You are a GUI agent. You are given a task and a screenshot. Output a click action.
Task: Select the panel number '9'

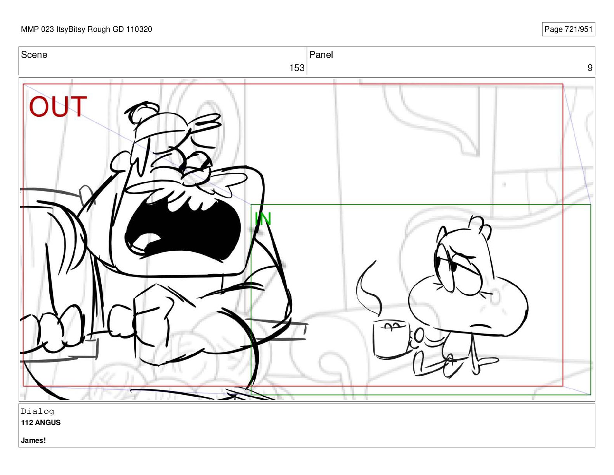point(590,68)
